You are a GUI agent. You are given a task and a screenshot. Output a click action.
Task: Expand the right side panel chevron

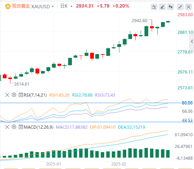[192, 41]
